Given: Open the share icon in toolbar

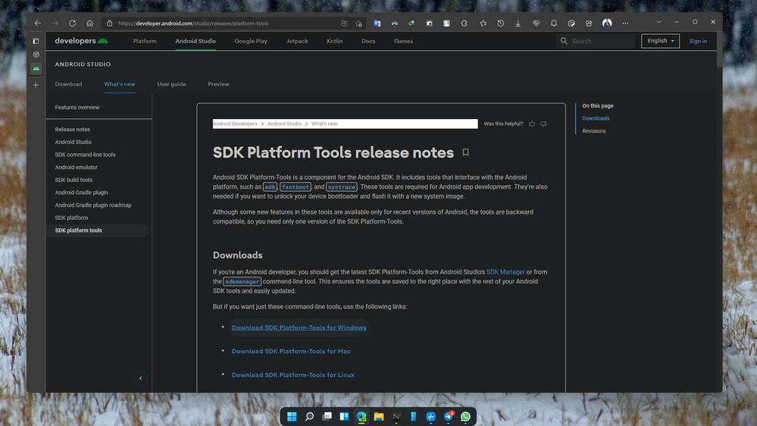Looking at the screenshot, I should (x=589, y=23).
